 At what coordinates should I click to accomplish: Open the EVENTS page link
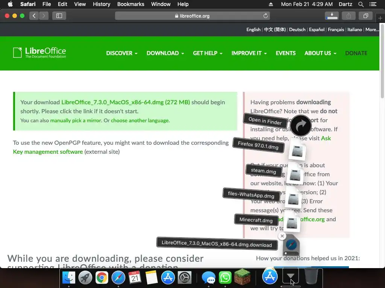[x=286, y=53]
